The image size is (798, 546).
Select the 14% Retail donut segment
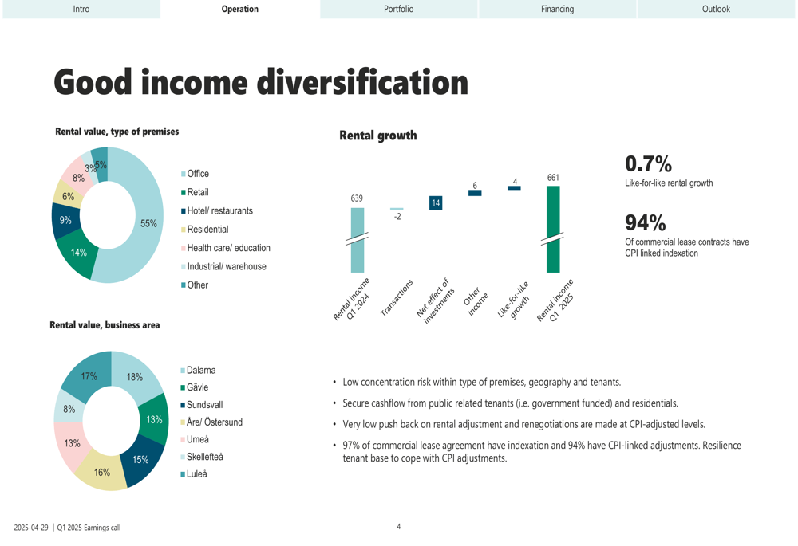click(78, 253)
